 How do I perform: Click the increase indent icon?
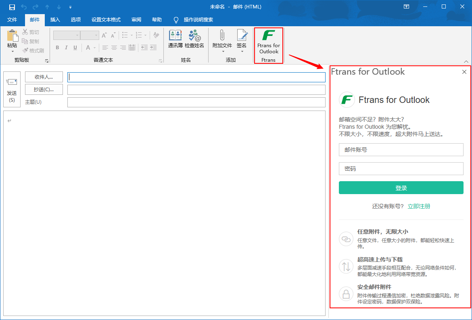(153, 47)
